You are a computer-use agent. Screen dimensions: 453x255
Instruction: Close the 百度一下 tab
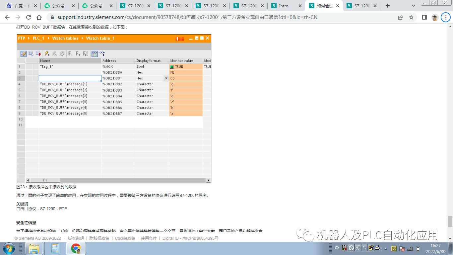tap(35, 6)
